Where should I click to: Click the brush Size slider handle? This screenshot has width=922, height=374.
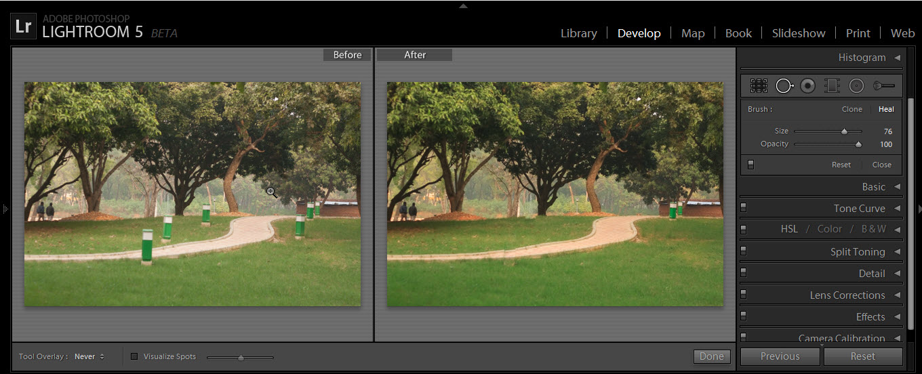pos(844,131)
